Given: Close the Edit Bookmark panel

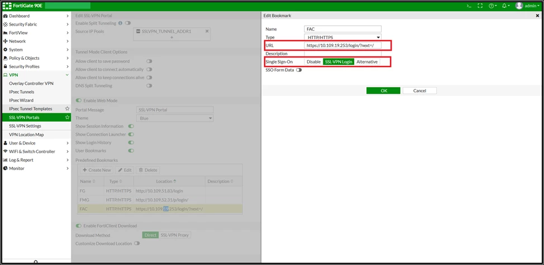Looking at the screenshot, I should [x=537, y=16].
